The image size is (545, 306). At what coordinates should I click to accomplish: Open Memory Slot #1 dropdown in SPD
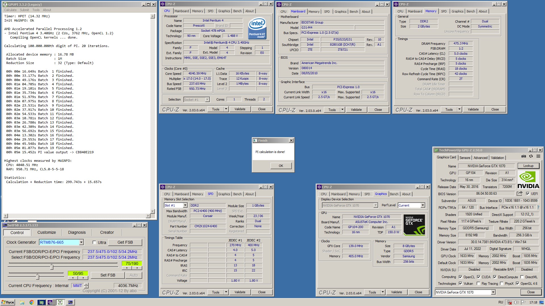(x=185, y=205)
